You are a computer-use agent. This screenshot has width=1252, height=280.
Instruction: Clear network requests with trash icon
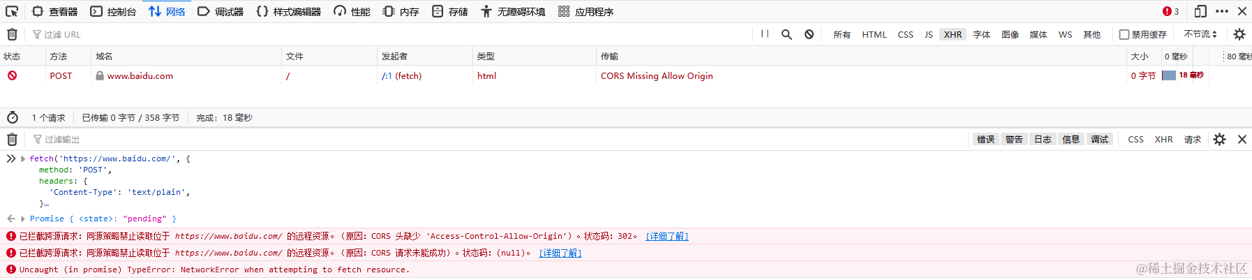pos(12,34)
